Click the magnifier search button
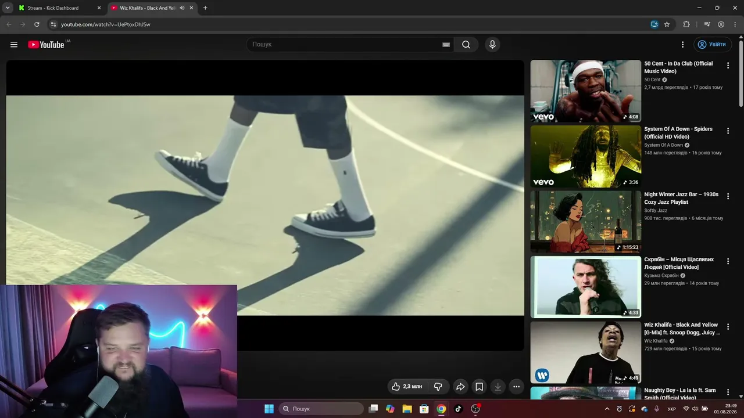Screen dimensions: 744x418 pos(466,45)
